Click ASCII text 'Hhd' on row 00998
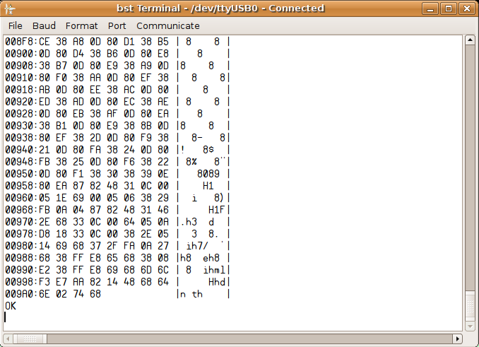Viewport: 479px width, 347px height. coord(217,282)
